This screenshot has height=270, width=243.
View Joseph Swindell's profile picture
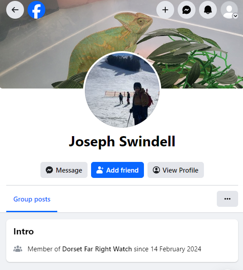point(122,90)
